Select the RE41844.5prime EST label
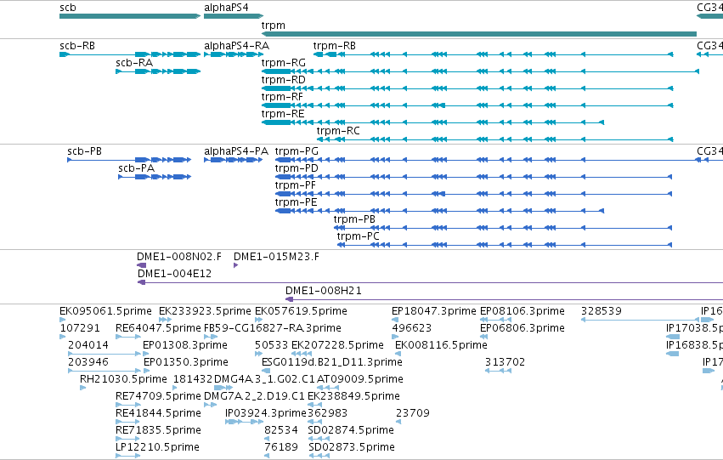This screenshot has height=460, width=723. click(x=159, y=413)
